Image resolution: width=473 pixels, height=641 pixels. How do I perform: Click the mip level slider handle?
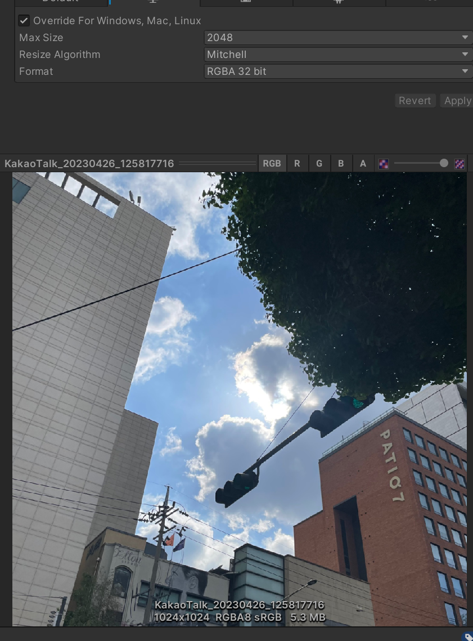(x=444, y=163)
